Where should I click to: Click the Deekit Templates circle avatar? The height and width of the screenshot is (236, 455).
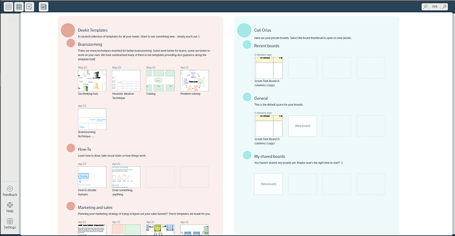coord(68,30)
